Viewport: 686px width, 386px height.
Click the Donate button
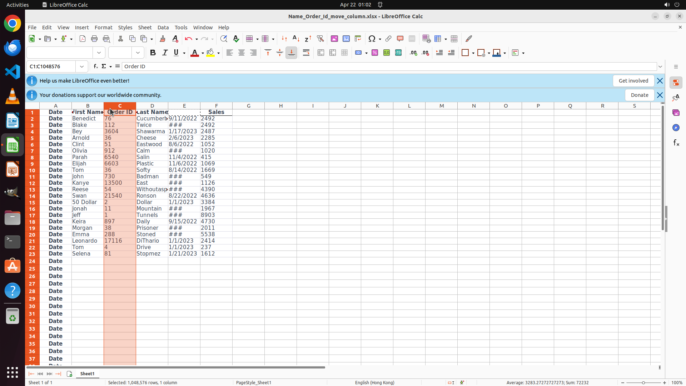point(639,95)
